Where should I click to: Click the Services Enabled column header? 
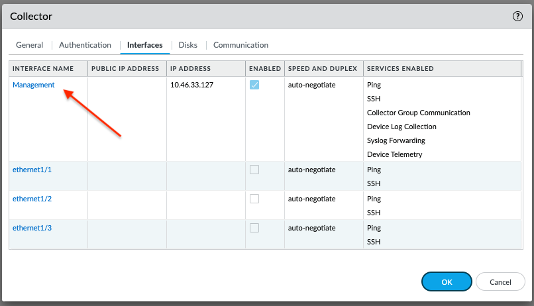(x=400, y=69)
